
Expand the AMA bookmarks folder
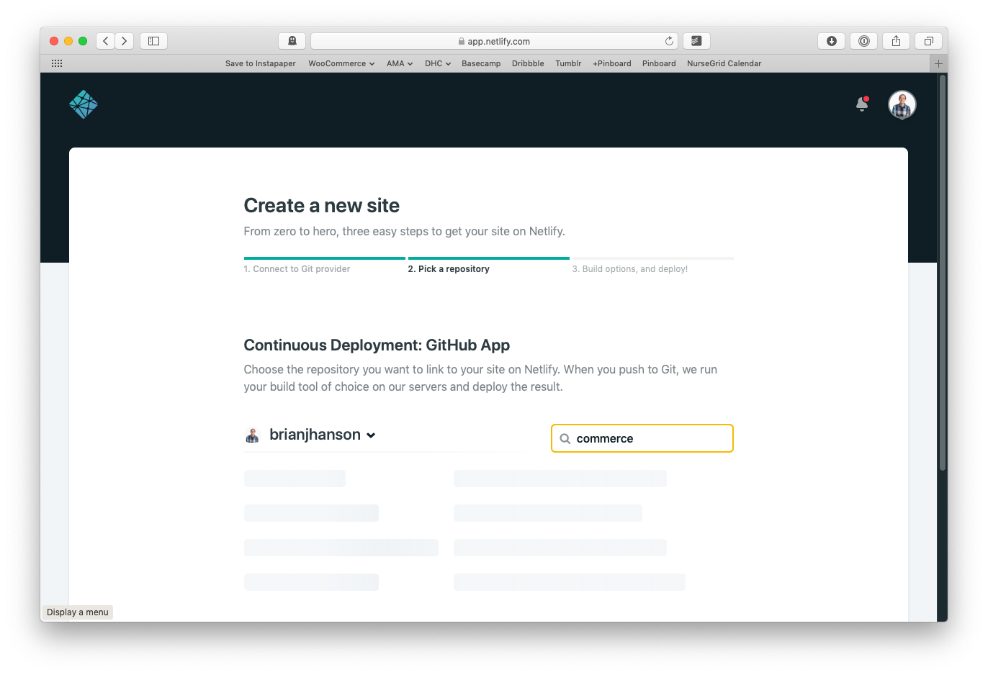coord(400,63)
